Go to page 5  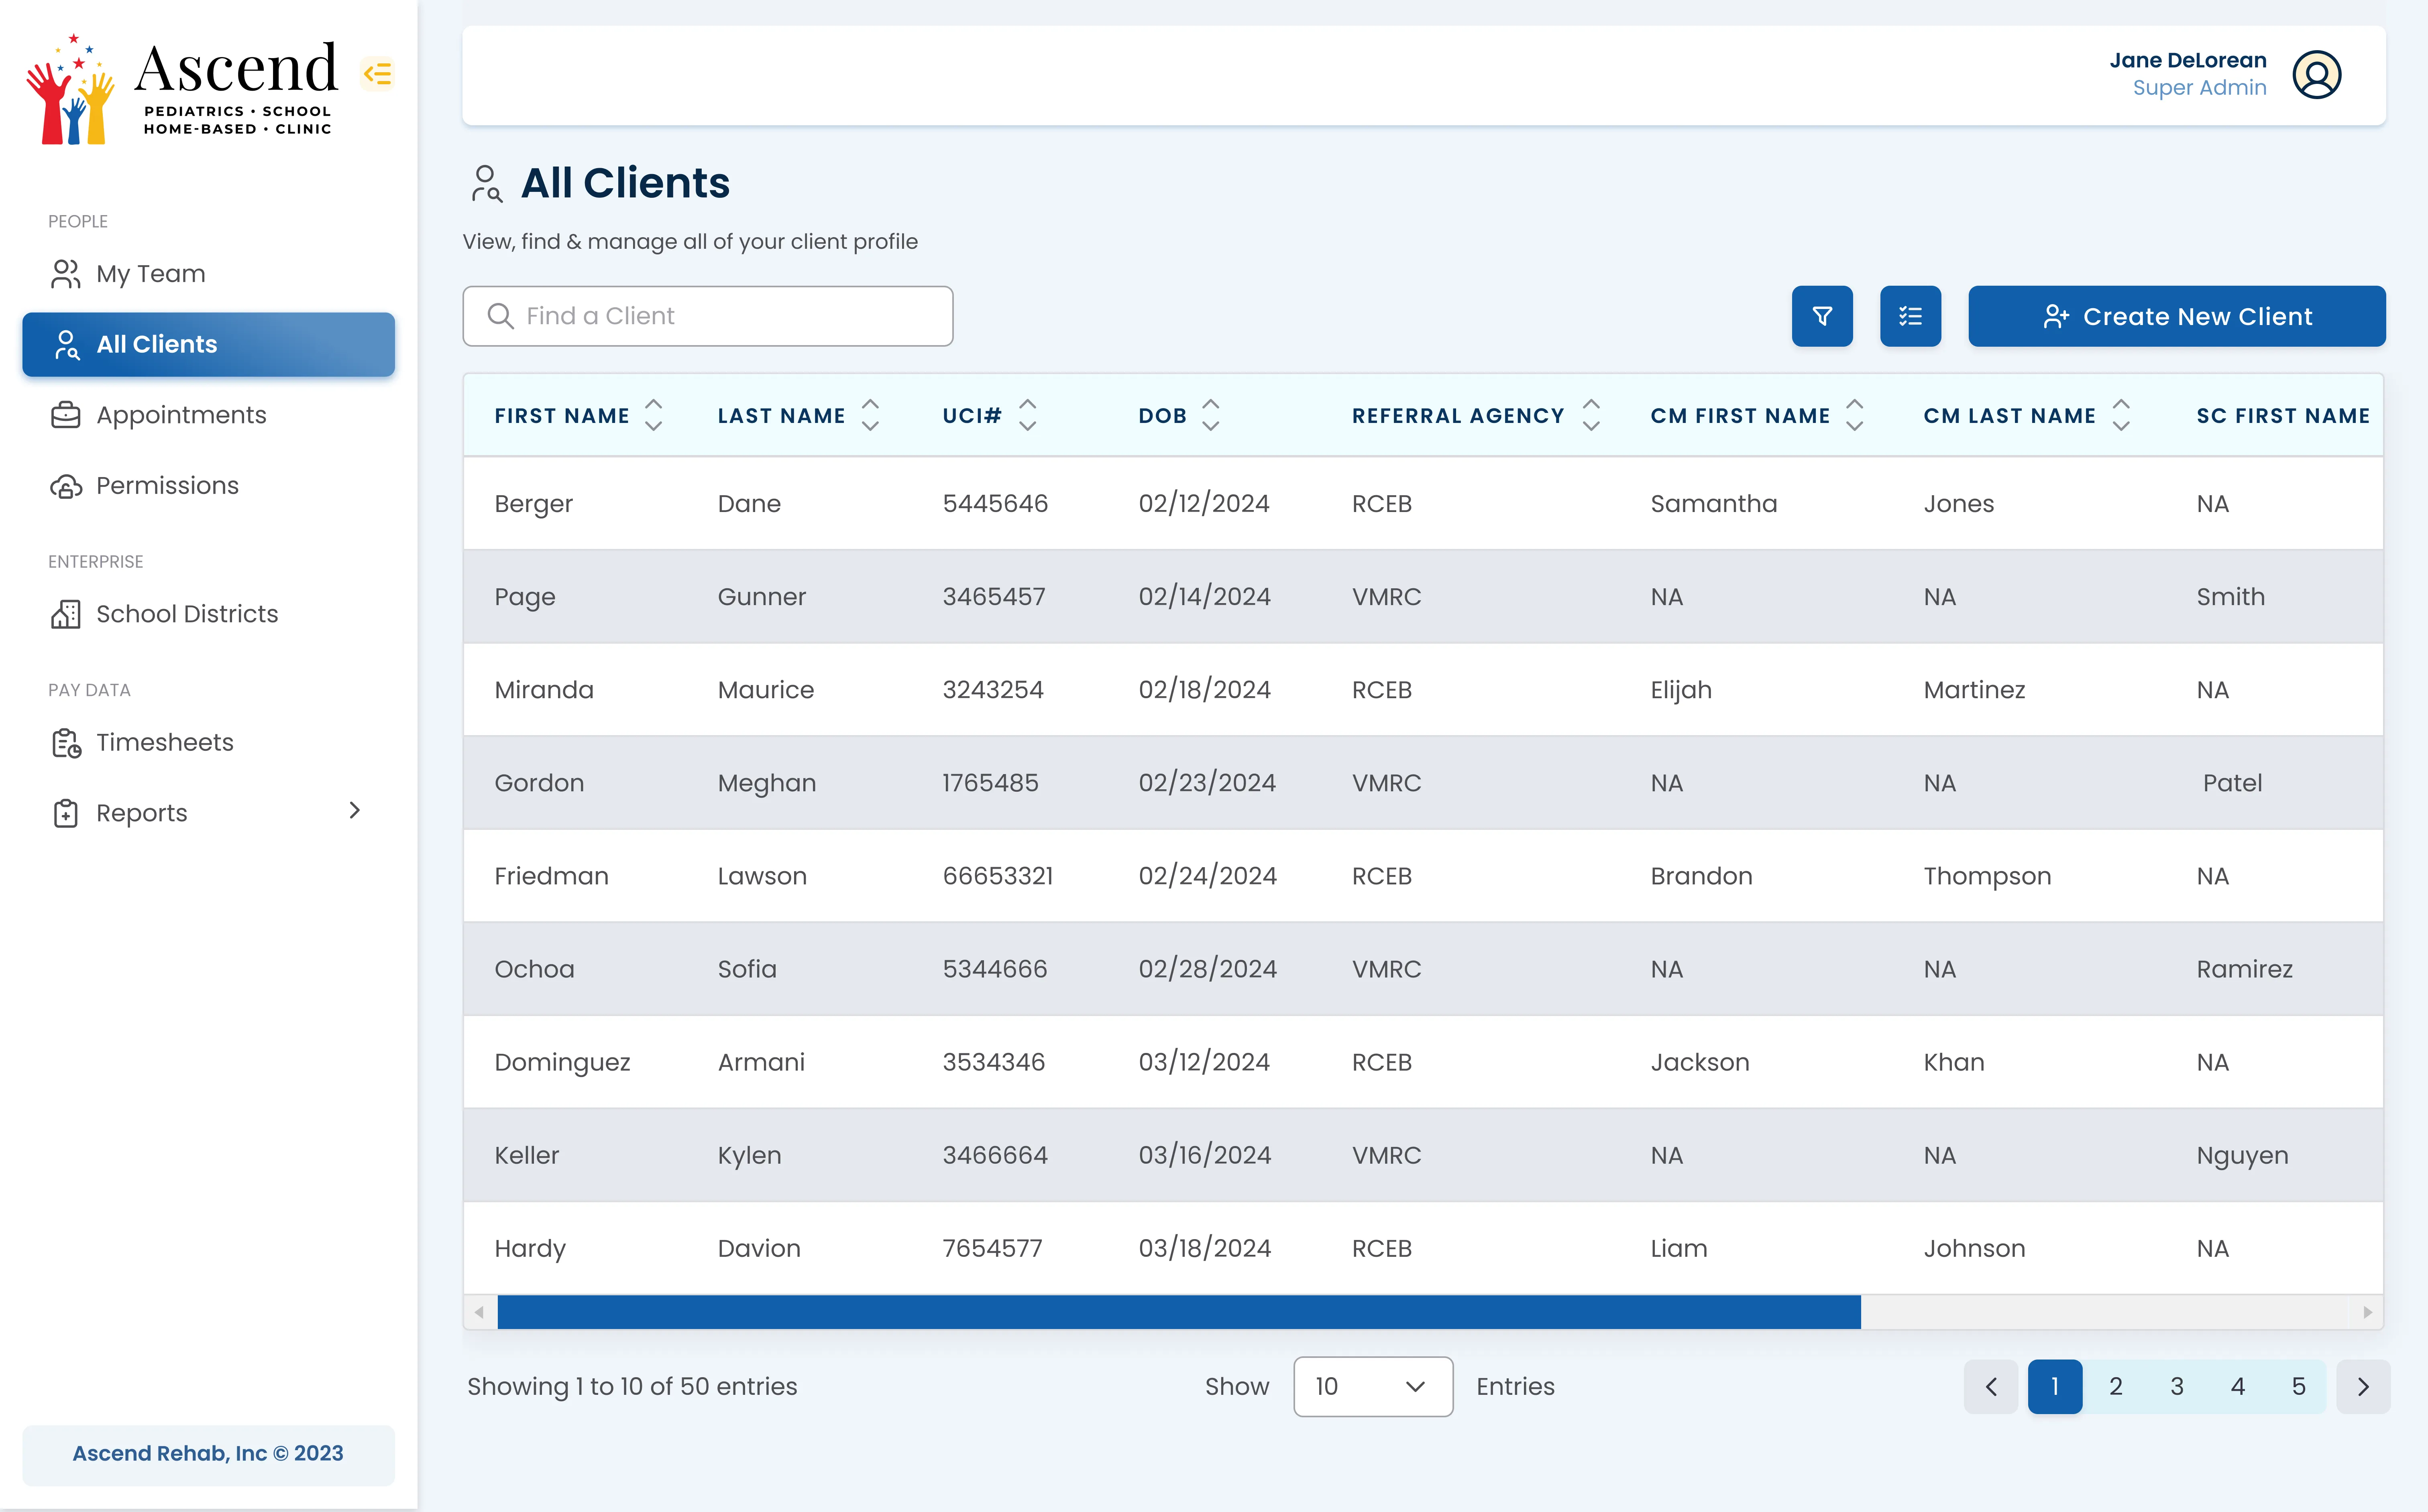tap(2299, 1386)
